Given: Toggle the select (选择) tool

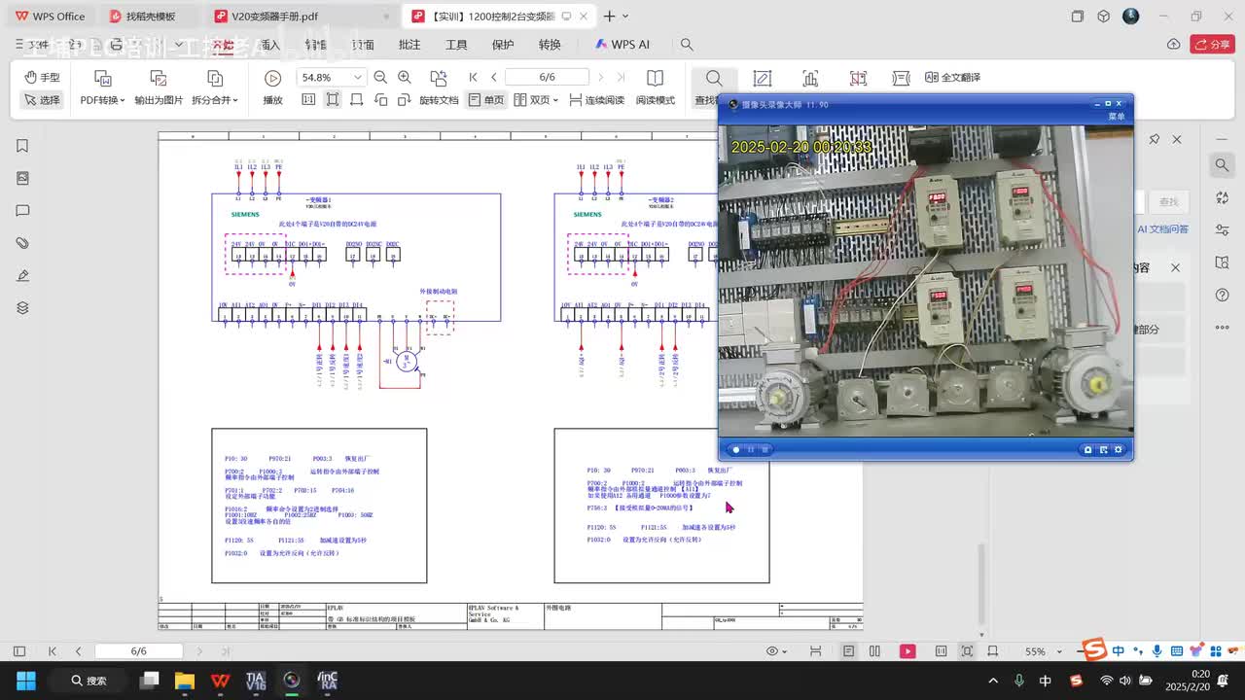Looking at the screenshot, I should [x=42, y=100].
